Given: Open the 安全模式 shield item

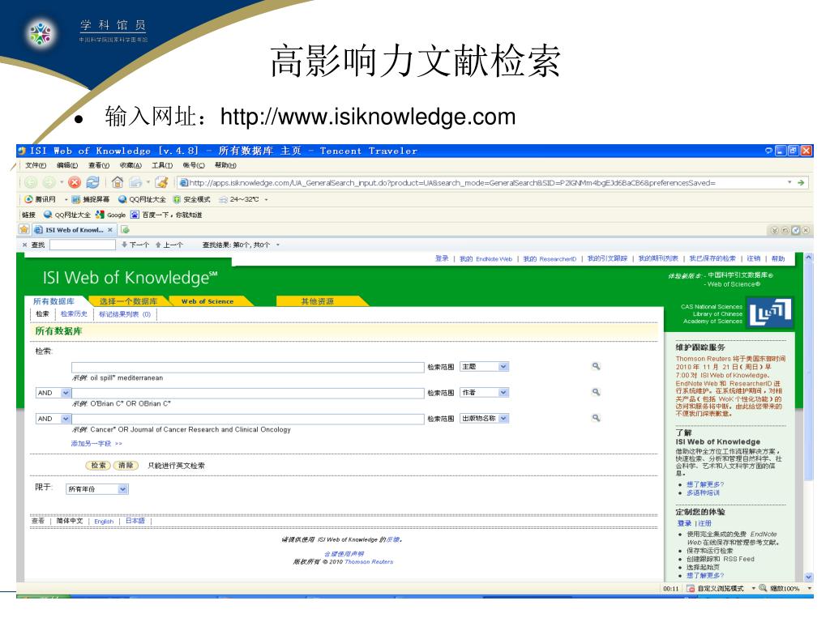Looking at the screenshot, I should point(191,199).
